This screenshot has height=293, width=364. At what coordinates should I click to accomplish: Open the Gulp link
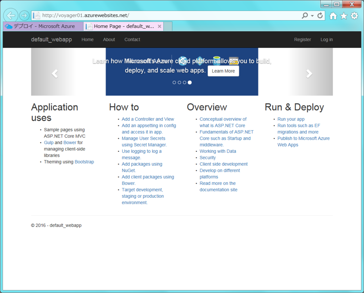(49, 143)
